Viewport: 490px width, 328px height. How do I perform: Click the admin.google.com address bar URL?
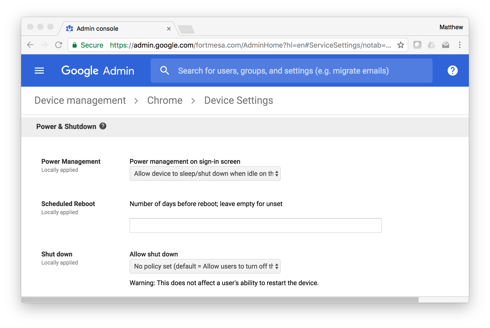click(251, 45)
